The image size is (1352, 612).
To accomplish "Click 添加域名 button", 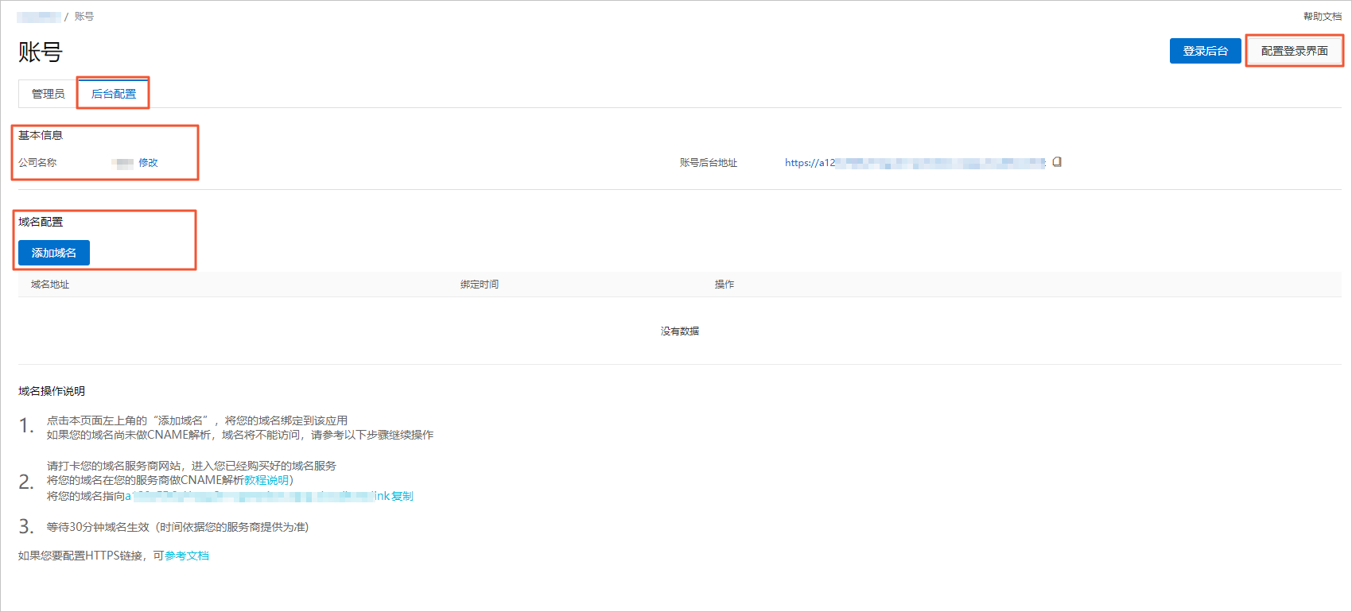I will [54, 253].
